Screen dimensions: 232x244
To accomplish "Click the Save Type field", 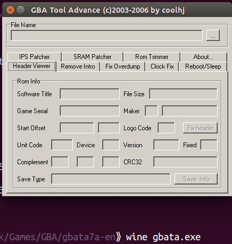I will point(111,179).
